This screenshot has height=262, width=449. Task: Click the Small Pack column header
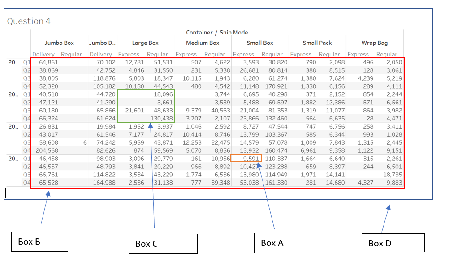pyautogui.click(x=317, y=43)
